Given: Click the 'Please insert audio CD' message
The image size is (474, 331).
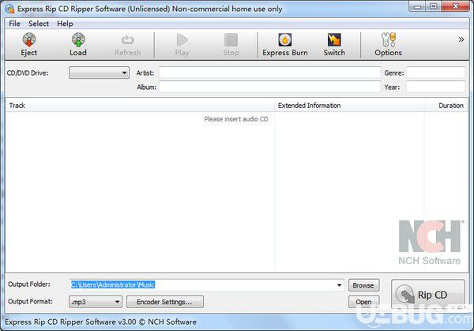Looking at the screenshot, I should [236, 119].
